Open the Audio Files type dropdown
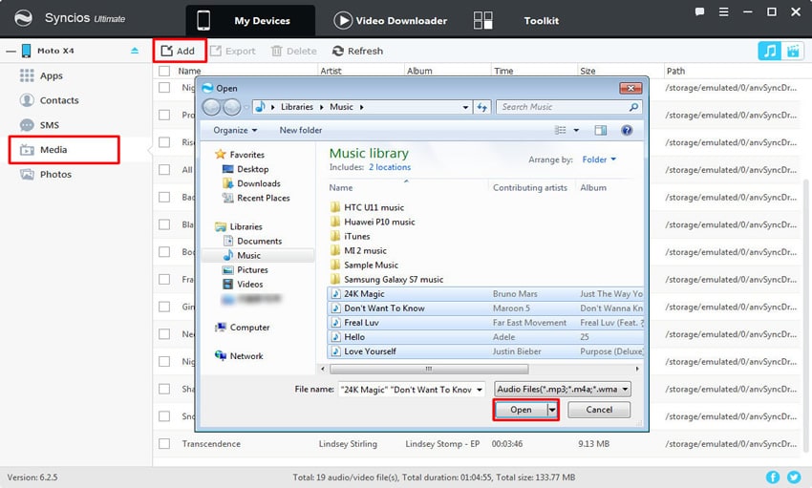Image resolution: width=812 pixels, height=488 pixels. point(563,389)
